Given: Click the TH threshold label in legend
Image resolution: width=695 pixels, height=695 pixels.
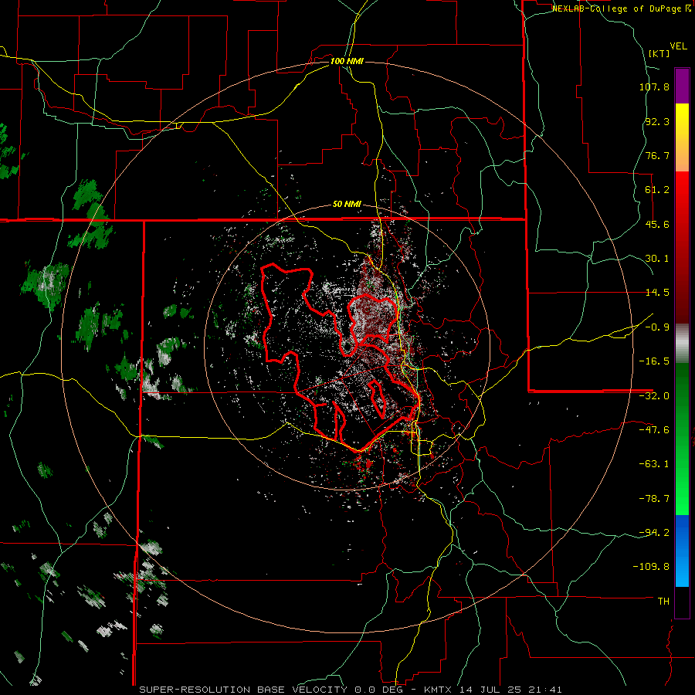Looking at the screenshot, I should pos(663,602).
